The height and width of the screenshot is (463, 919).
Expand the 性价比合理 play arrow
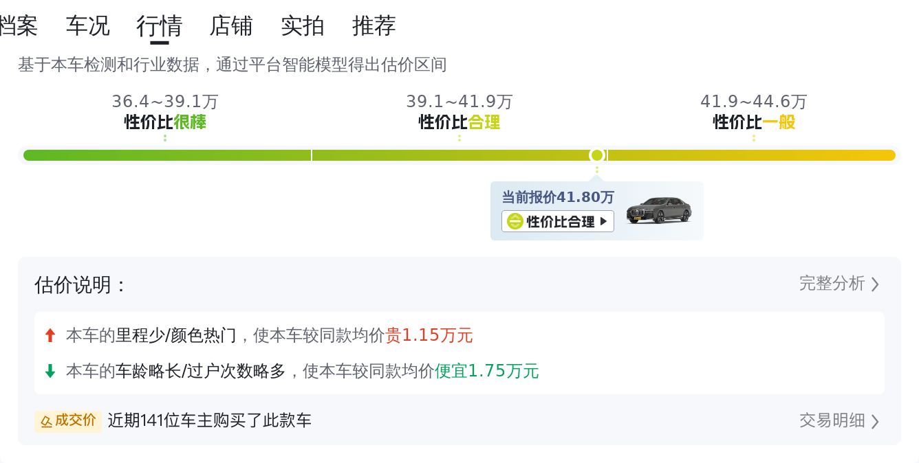click(603, 221)
